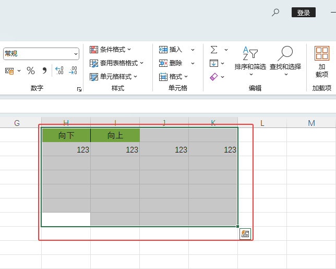336x269 pixels.
Task: Select column I header
Action: pos(115,123)
